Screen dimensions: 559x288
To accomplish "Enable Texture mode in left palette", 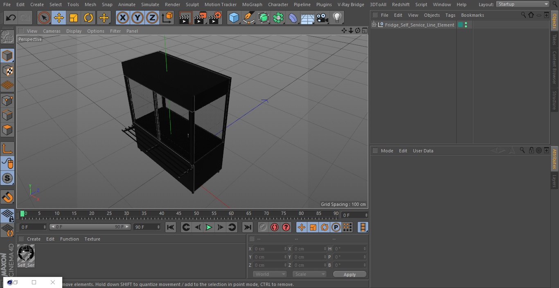I will point(7,70).
